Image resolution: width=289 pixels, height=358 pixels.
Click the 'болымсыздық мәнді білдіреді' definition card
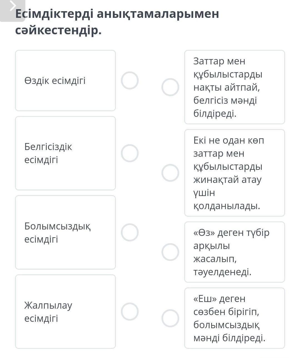click(235, 318)
